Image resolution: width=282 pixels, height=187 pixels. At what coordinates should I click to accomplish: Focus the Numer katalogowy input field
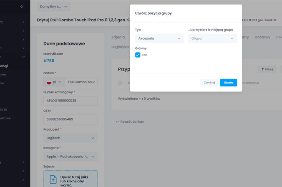[x=70, y=101]
